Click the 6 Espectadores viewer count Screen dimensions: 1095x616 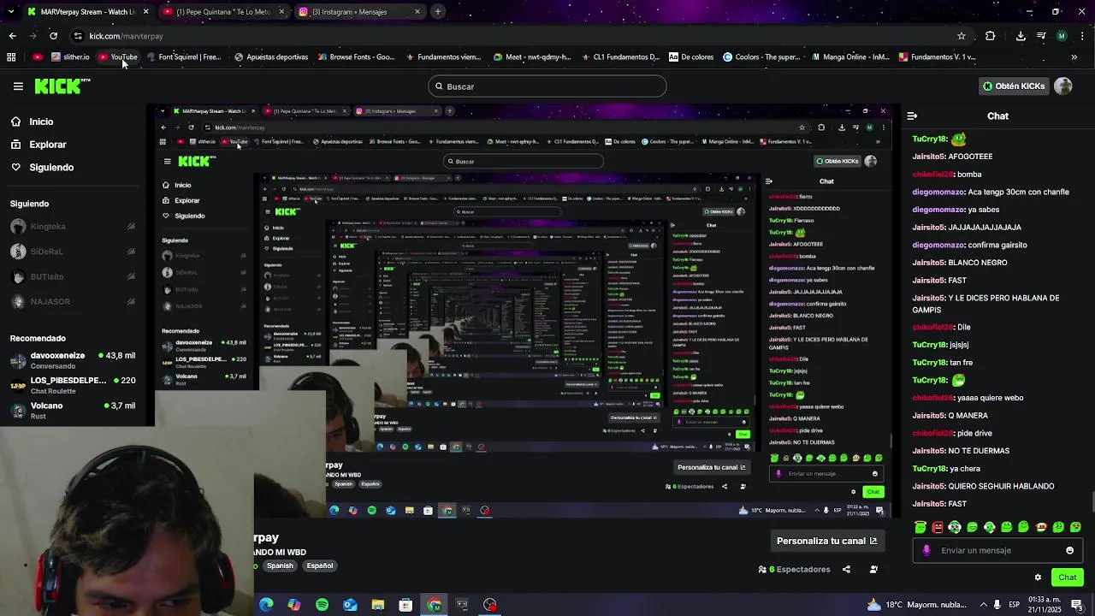click(795, 569)
